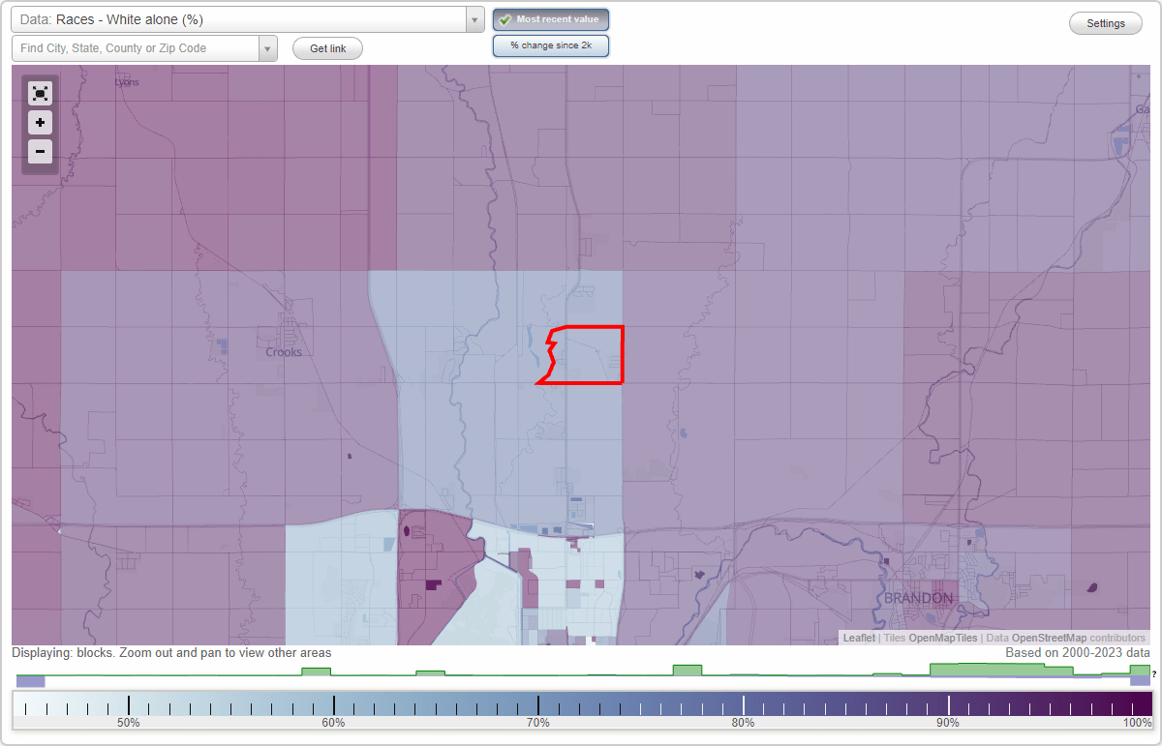Toggle the "Most recent value" display

550,19
